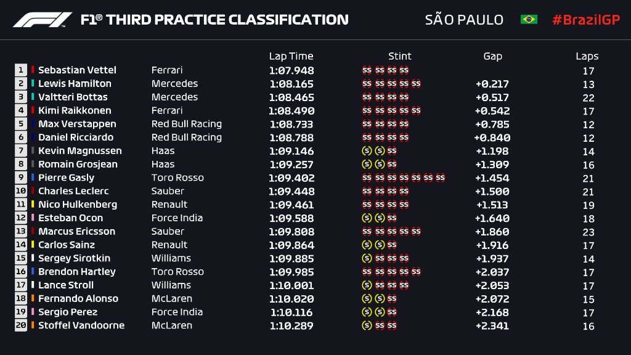Screen dimensions: 631x355
Task: Select driver name Lewis Hamilton
Action: click(x=75, y=84)
